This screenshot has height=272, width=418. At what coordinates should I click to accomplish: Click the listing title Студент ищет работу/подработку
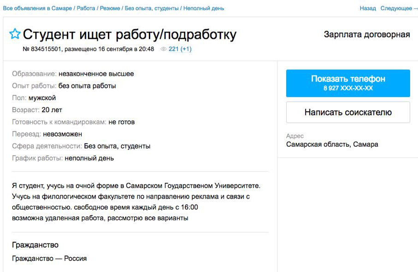point(130,34)
